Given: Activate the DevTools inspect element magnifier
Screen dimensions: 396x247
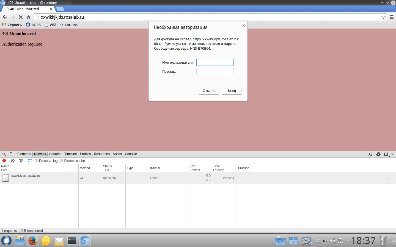Looking at the screenshot, I should point(4,154).
